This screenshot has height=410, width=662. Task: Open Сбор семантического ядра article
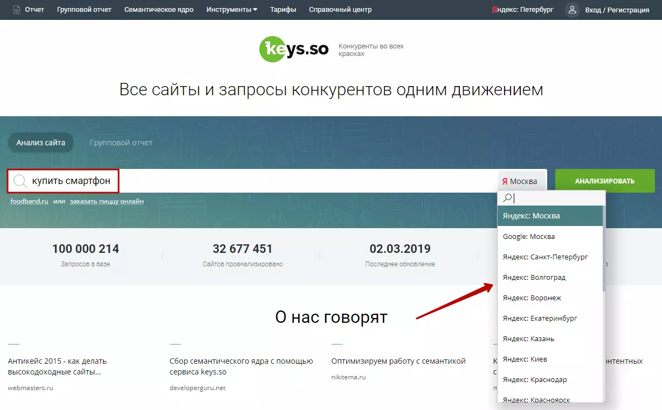coord(241,366)
